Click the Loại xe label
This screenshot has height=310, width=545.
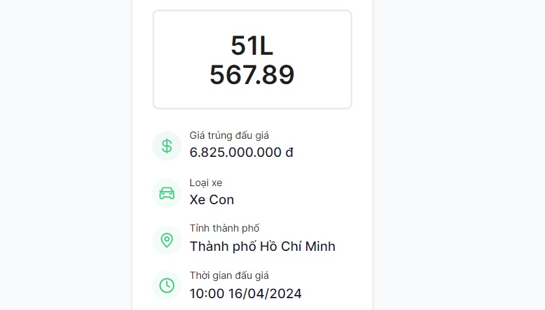206,182
